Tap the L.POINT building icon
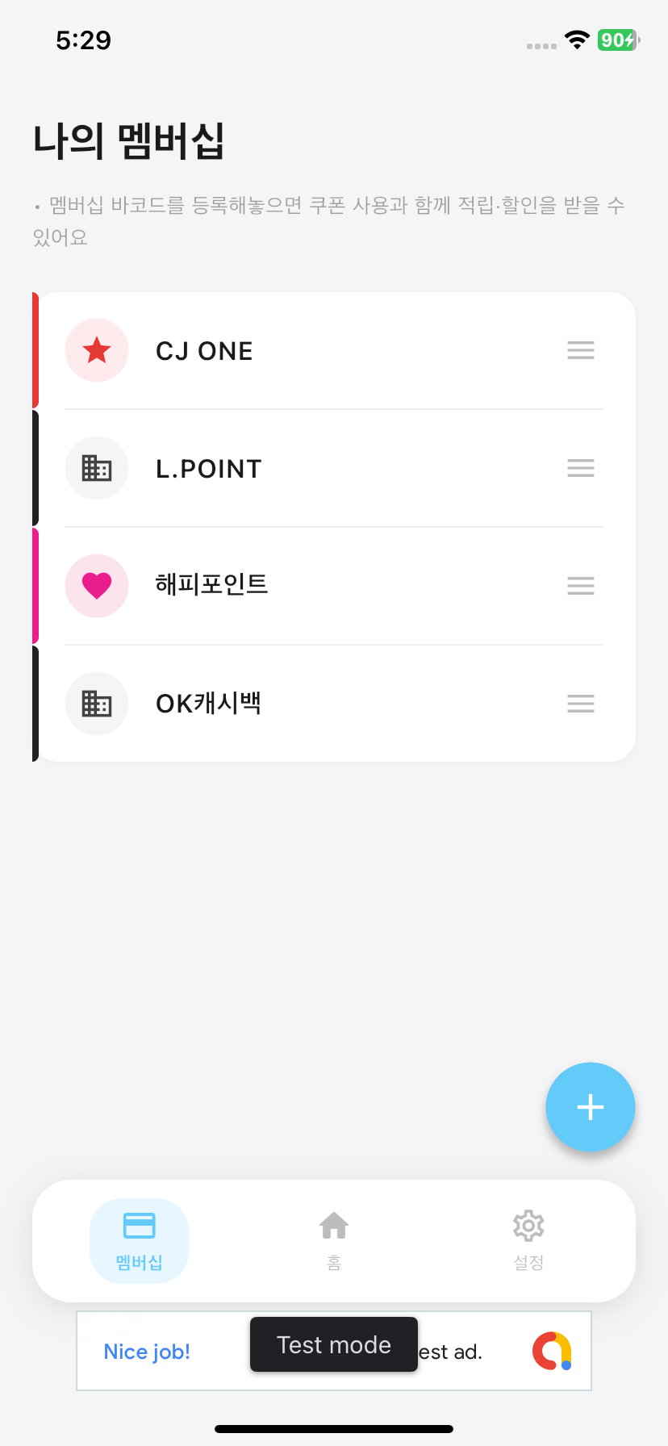 97,468
